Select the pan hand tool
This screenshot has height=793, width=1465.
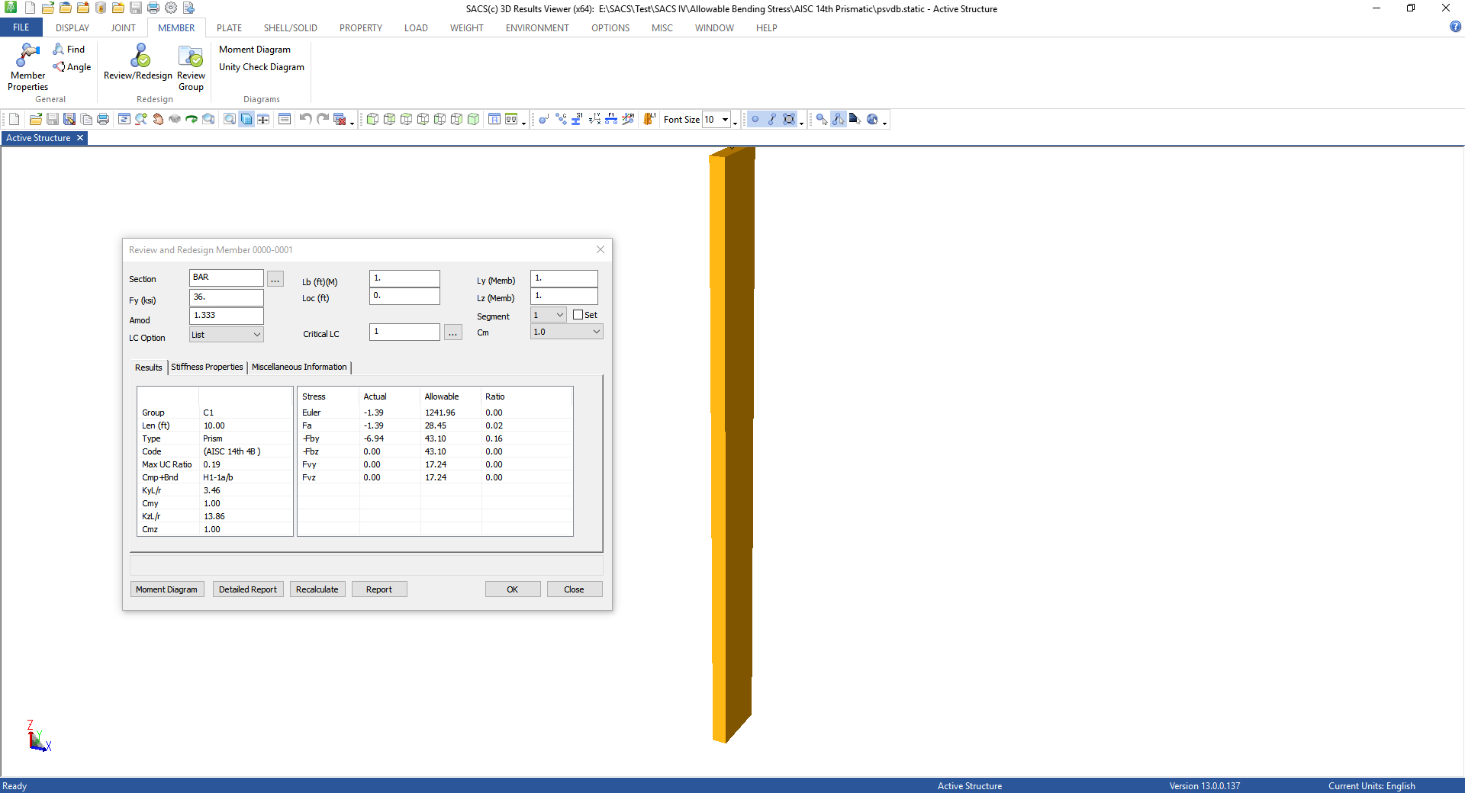pos(158,119)
